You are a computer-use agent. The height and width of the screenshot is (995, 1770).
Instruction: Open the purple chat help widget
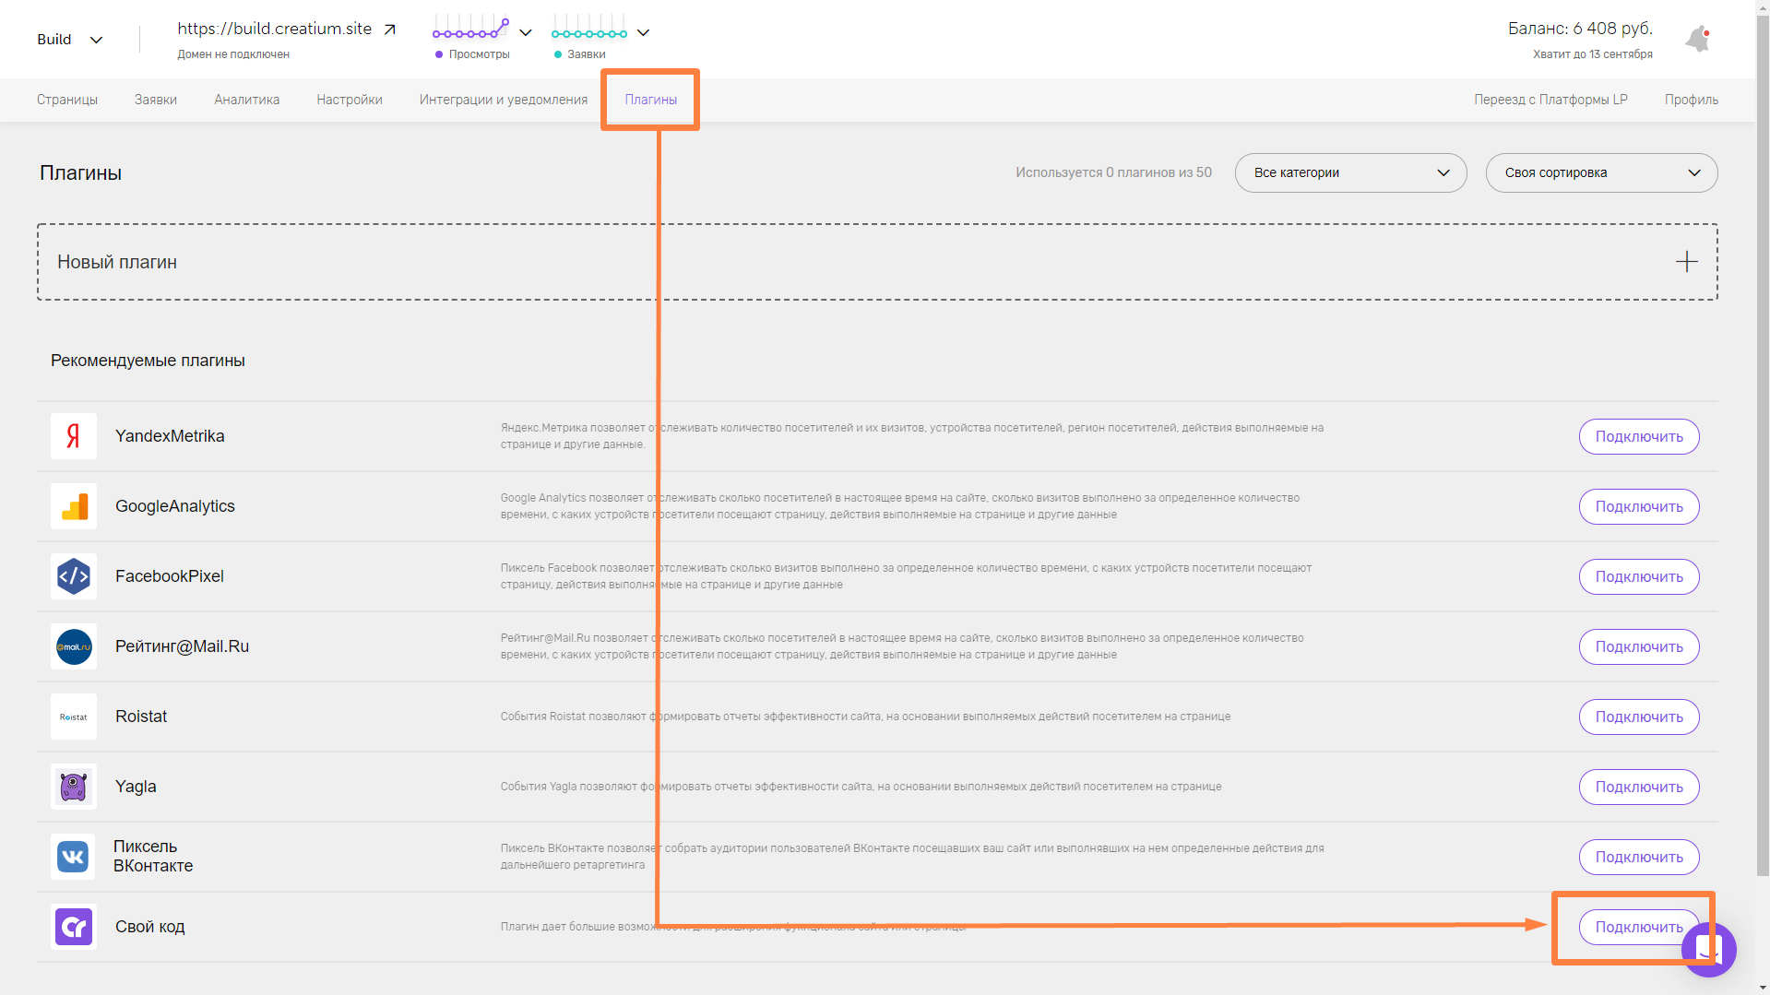click(1709, 950)
